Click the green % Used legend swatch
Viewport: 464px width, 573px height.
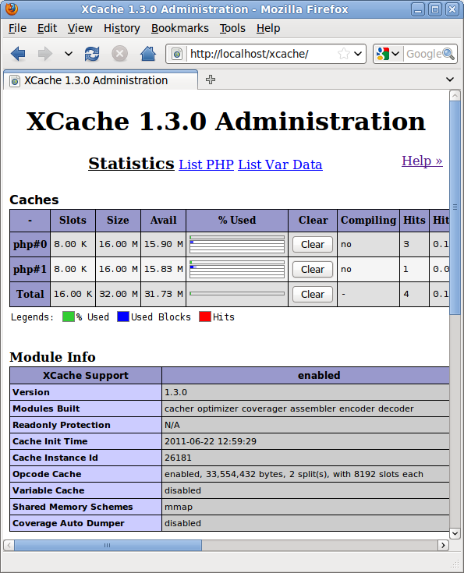pos(69,317)
